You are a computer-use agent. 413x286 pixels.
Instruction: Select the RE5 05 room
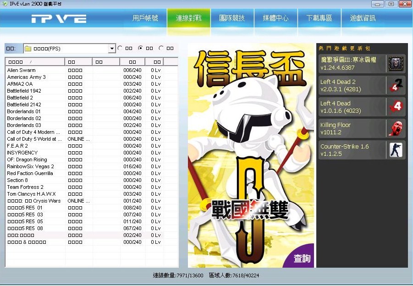[84, 221]
